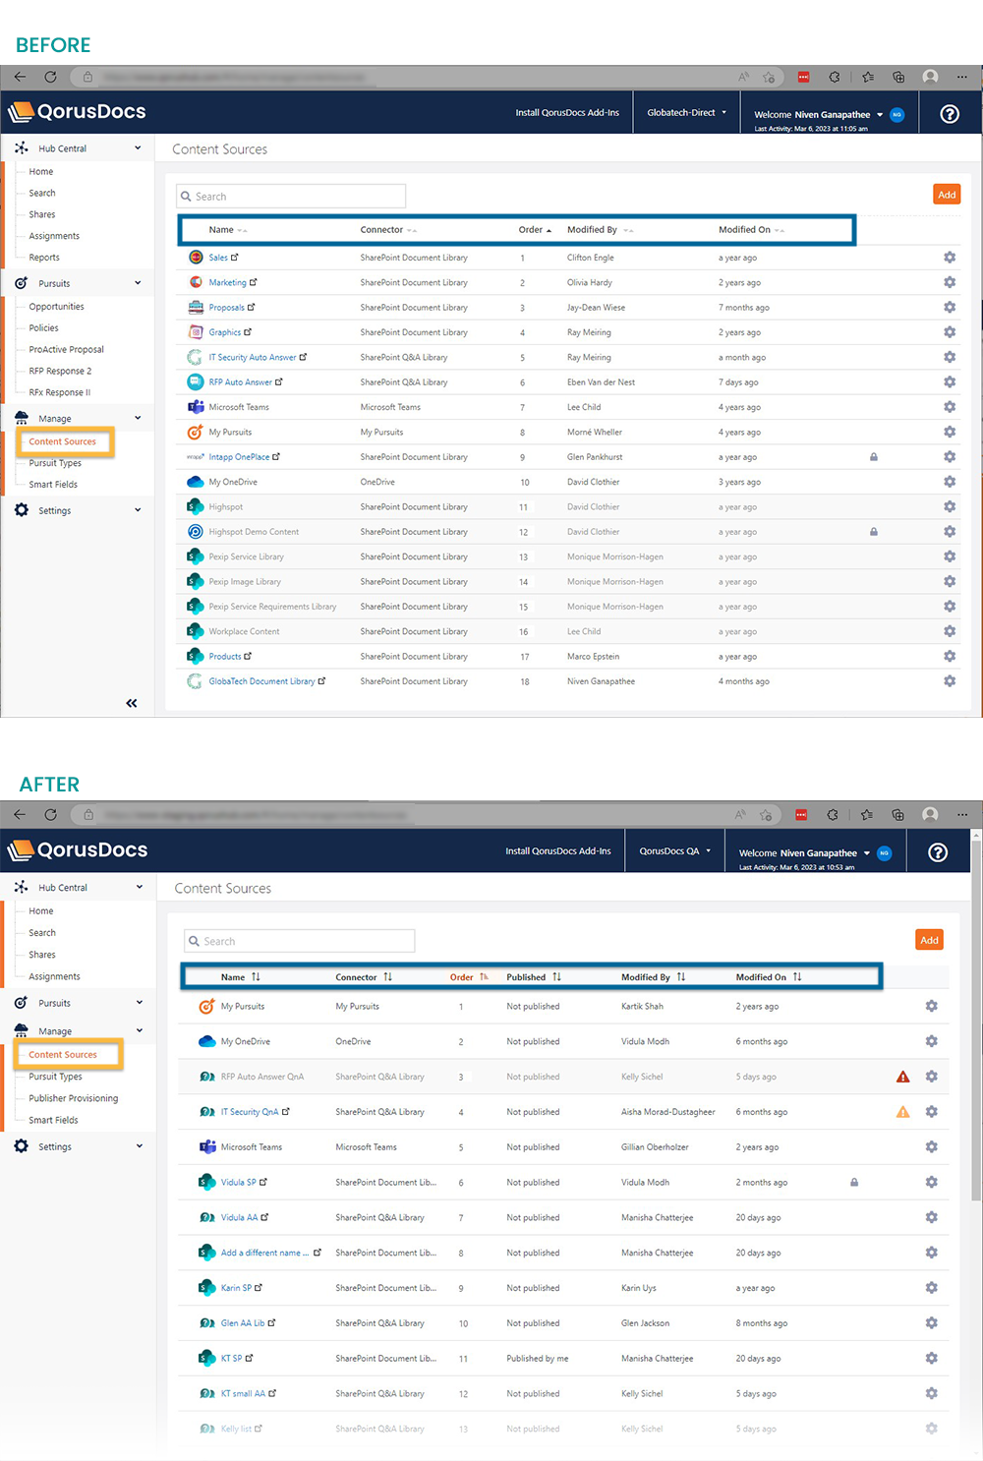
Task: Click red warning icon on RFP Auto Answer QnA row
Action: (x=902, y=1077)
